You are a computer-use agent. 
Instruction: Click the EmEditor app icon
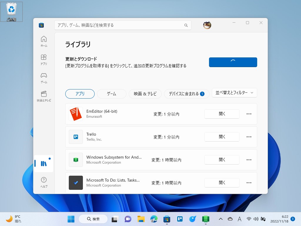[76, 114]
